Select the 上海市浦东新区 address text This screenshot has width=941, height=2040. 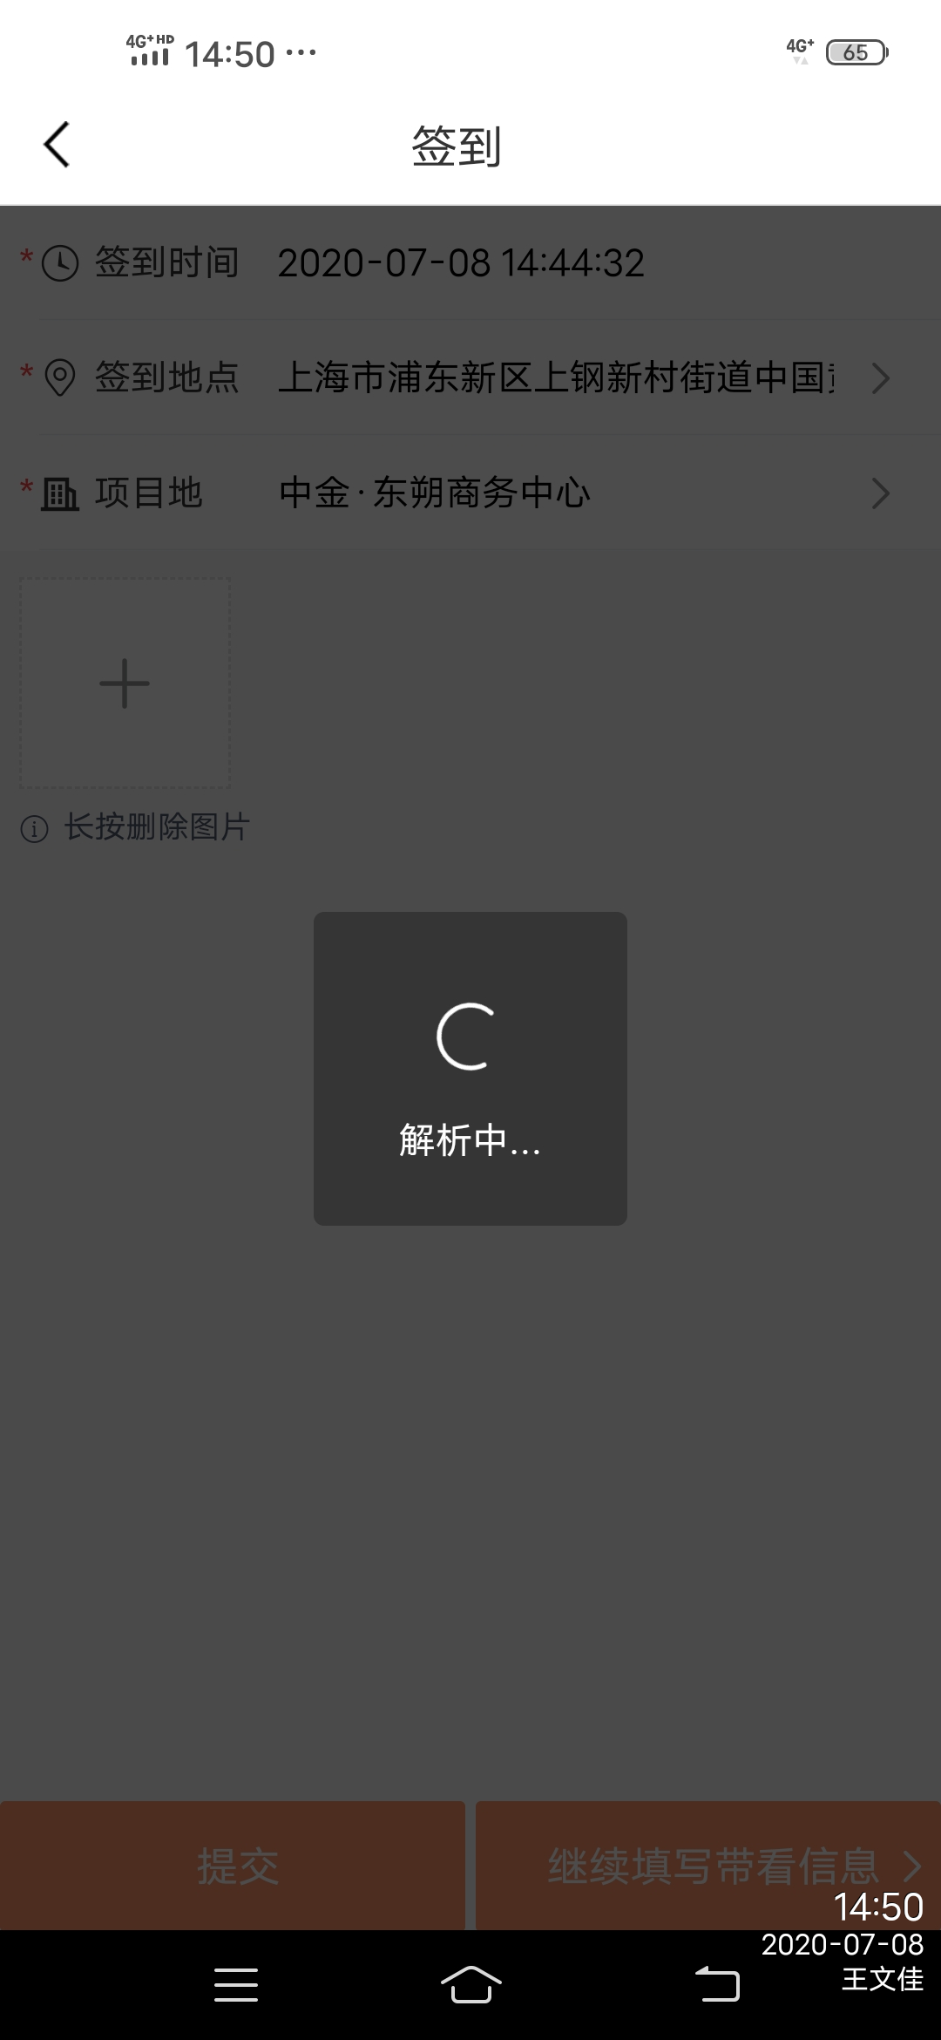558,378
